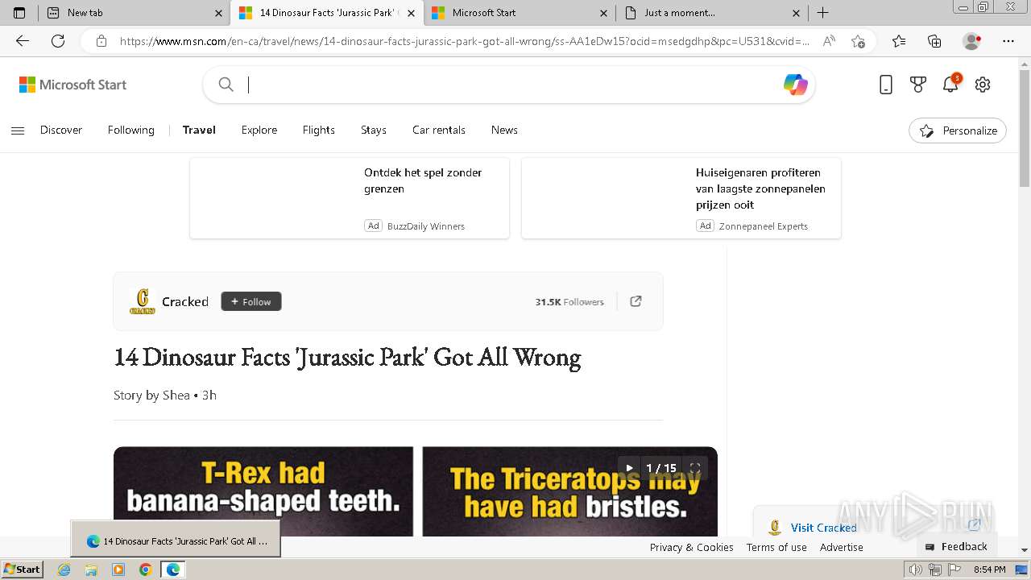The width and height of the screenshot is (1031, 580).
Task: Close the Microsoft Start tab
Action: [x=604, y=13]
